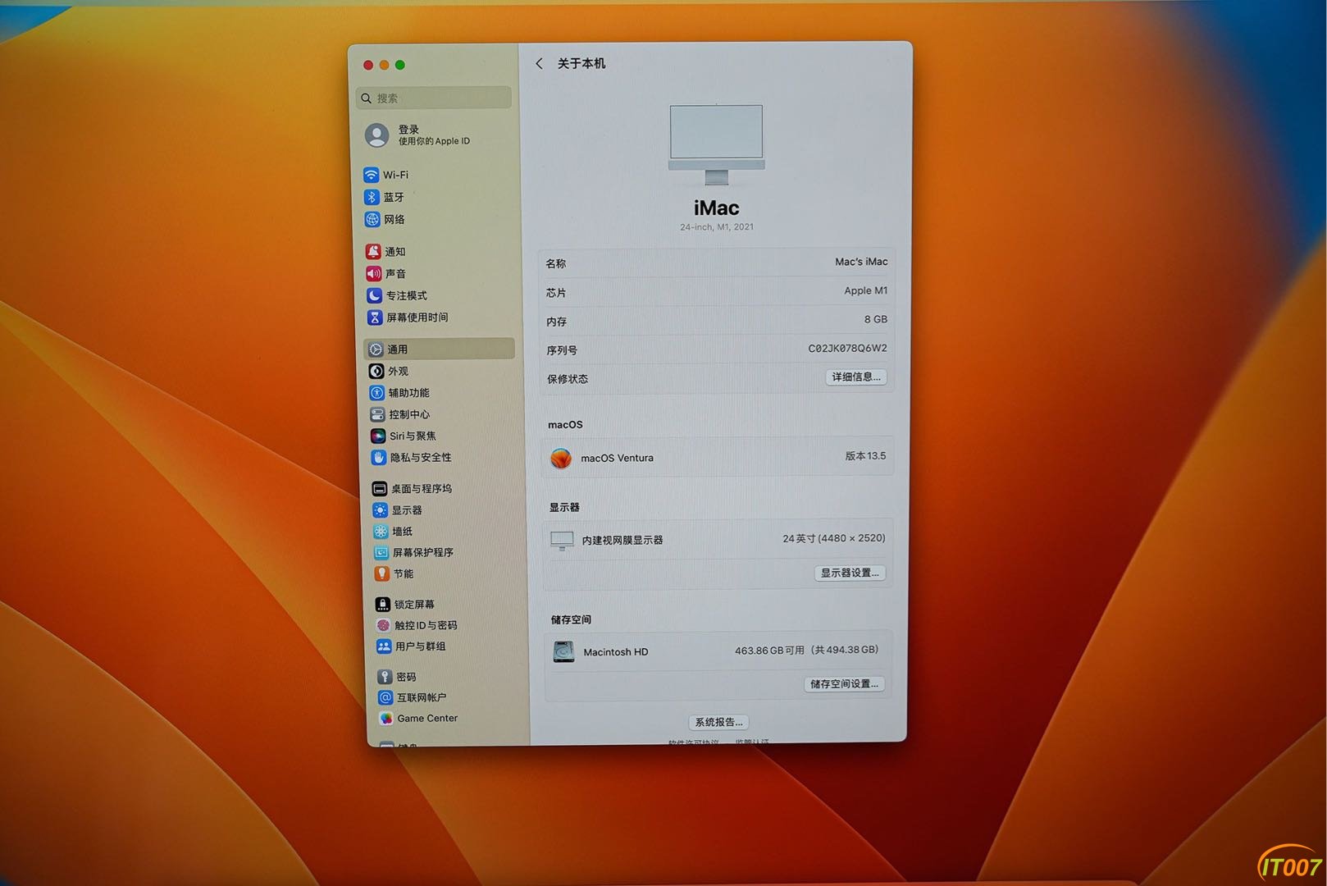Image resolution: width=1327 pixels, height=886 pixels.
Task: Click the chip value Apple M1
Action: [865, 290]
